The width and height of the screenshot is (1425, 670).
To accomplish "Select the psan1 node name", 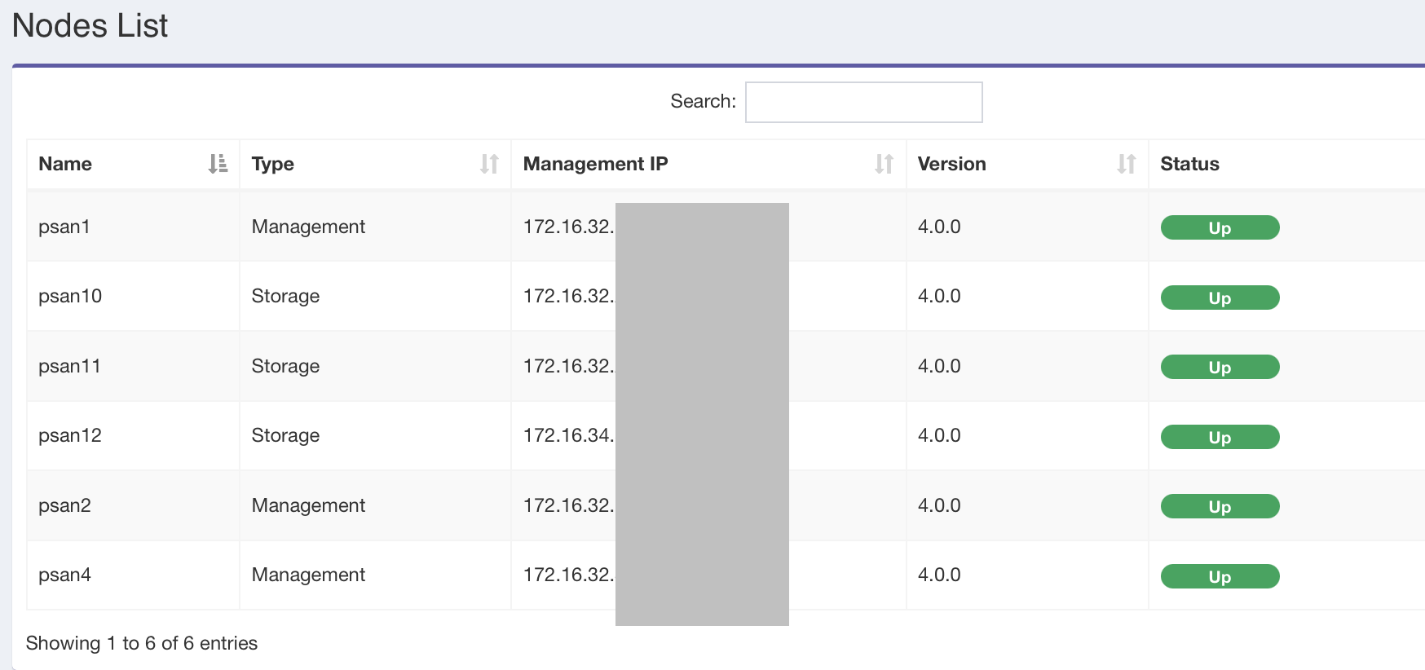I will click(64, 227).
